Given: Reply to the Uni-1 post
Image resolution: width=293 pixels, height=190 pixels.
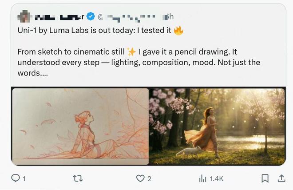Looking at the screenshot, I should [x=16, y=178].
